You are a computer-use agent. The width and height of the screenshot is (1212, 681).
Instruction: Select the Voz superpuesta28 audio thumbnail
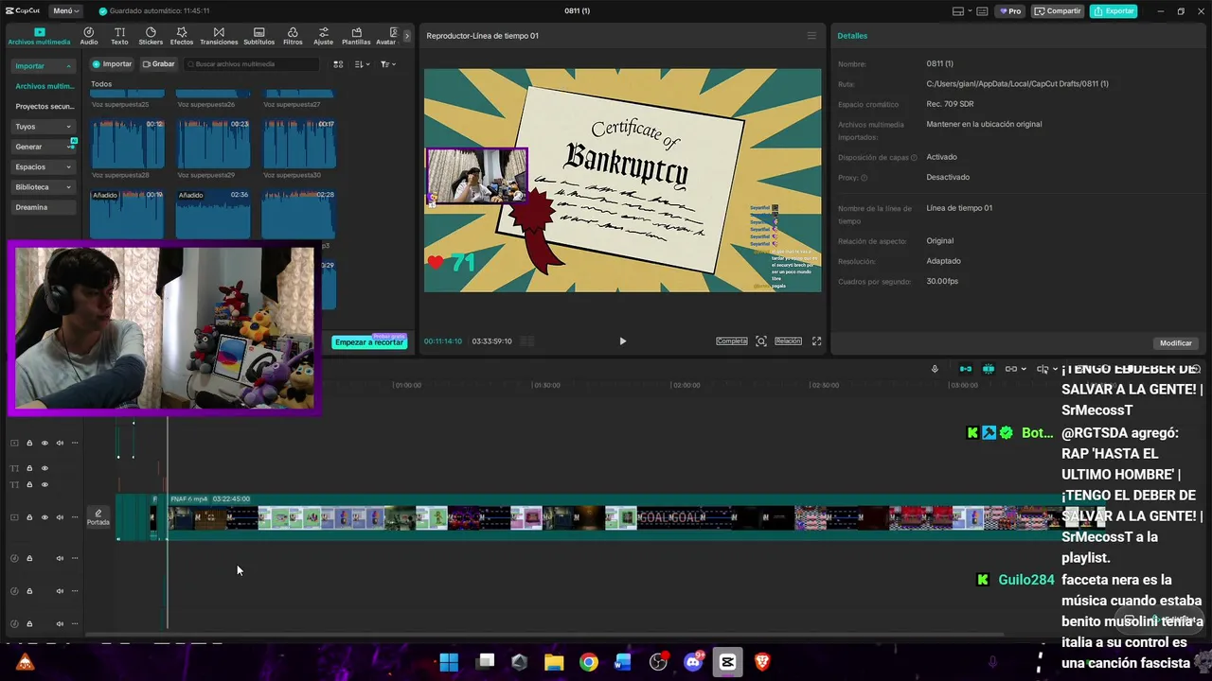[x=127, y=144]
